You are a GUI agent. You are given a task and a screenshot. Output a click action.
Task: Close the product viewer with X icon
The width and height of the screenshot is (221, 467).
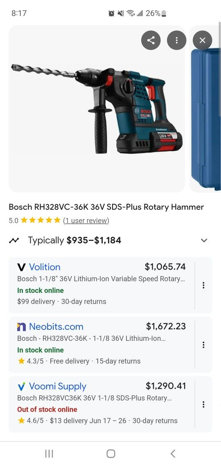click(202, 40)
